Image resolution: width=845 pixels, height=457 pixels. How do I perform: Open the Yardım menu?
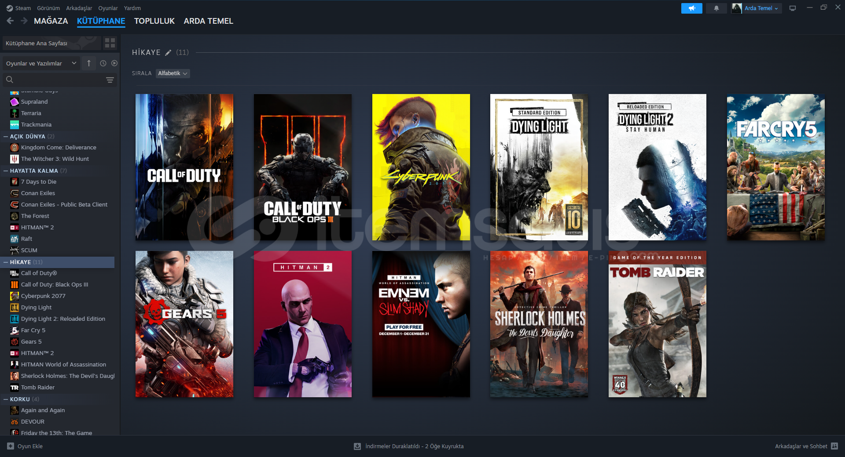(x=132, y=8)
